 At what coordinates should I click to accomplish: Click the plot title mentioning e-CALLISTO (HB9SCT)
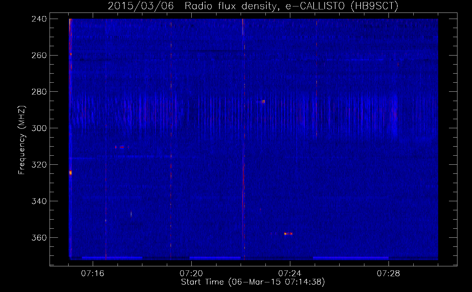pyautogui.click(x=253, y=6)
